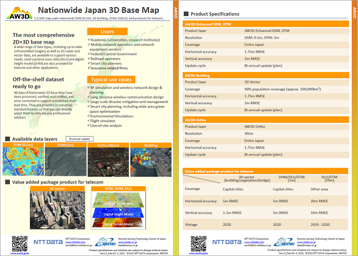Image resolution: width=358 pixels, height=256 pixels.
Task: Click the 'Vintage' row label
Action: 191,225
